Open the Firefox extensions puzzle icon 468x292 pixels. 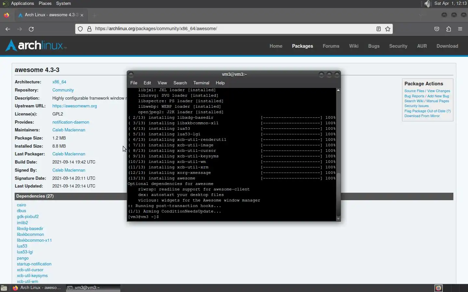[x=448, y=29]
